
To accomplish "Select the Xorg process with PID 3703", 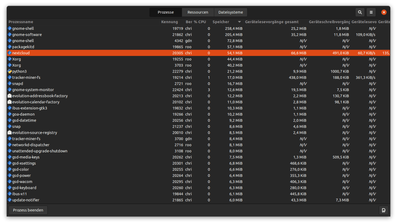I will tap(199, 65).
